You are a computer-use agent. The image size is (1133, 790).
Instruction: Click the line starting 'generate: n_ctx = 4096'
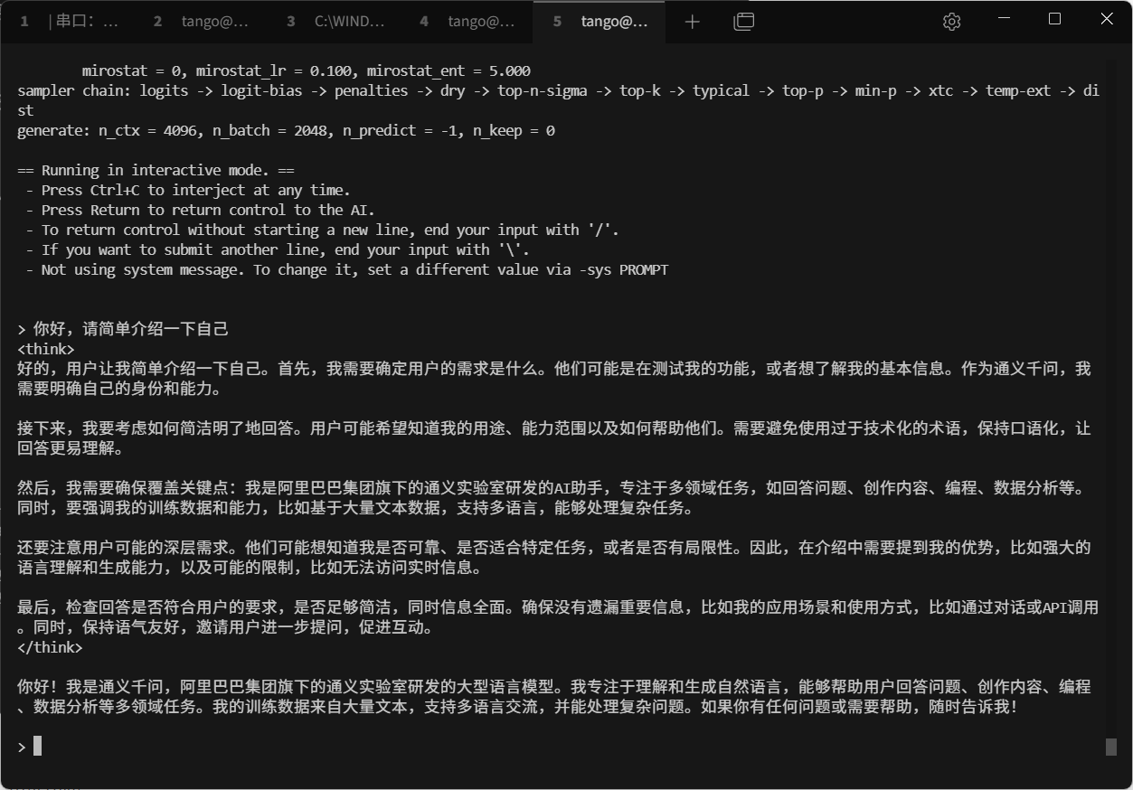tap(286, 130)
